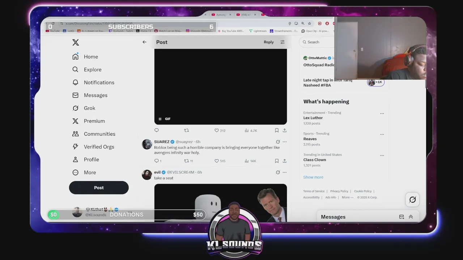Viewport: 463px width, 260px height.
Task: Open the More menu in sidebar
Action: coord(84,173)
